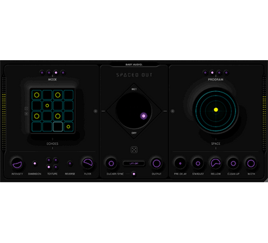268x243 pixels.
Task: Toggle echo grid cell row 3 column 4
Action: pos(68,116)
